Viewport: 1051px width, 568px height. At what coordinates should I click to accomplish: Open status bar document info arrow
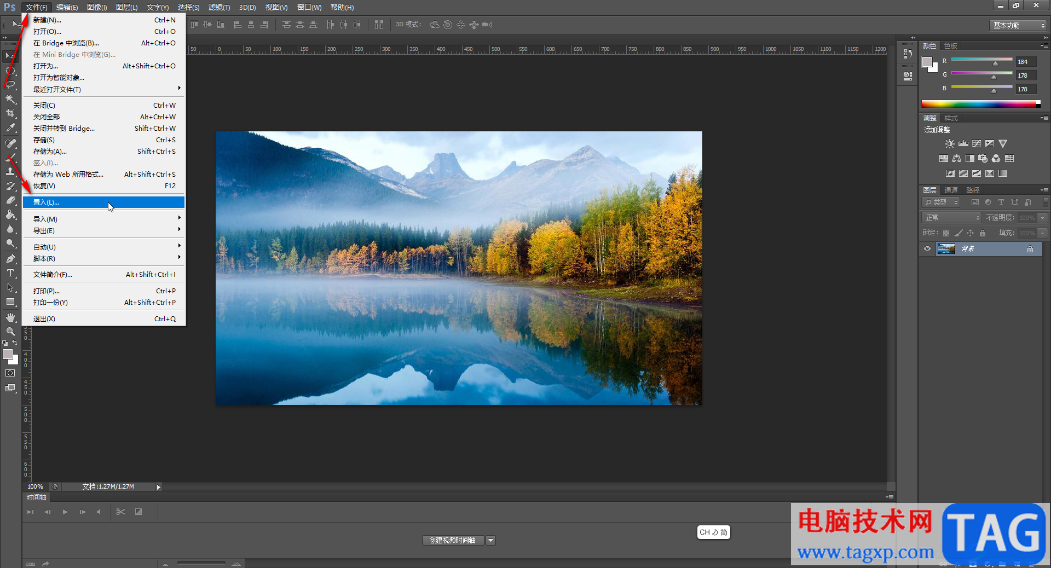pos(159,487)
